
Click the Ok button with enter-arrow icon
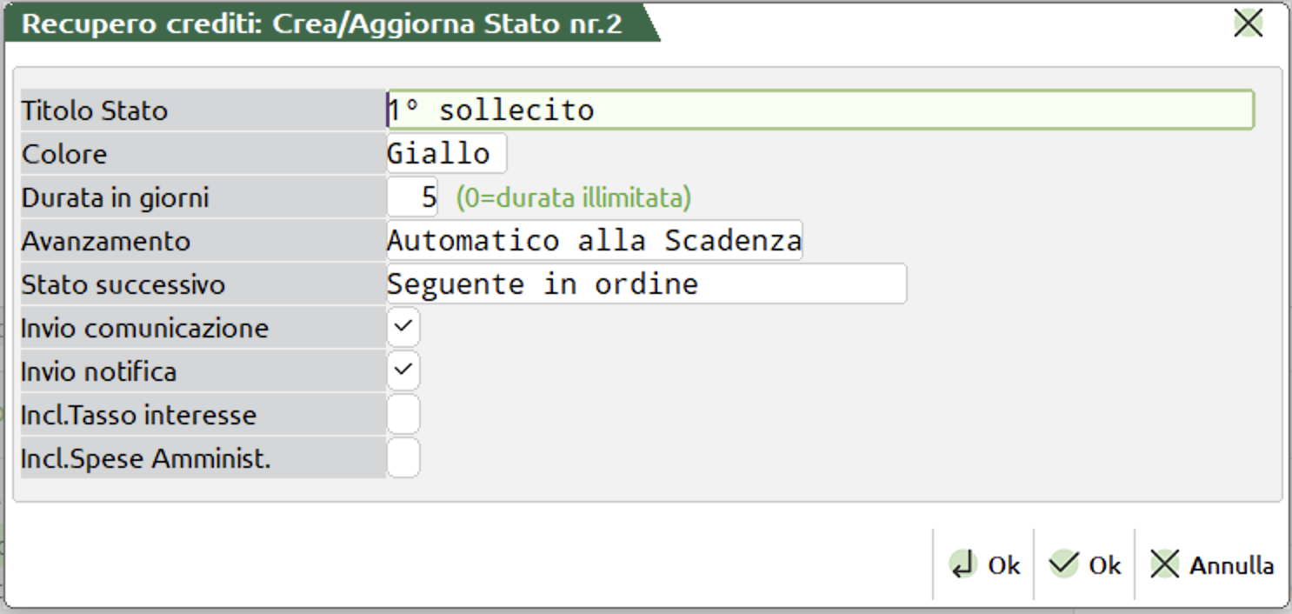[x=984, y=565]
